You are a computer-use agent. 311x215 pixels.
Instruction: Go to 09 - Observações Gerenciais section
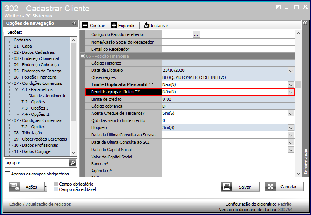coord(40,139)
